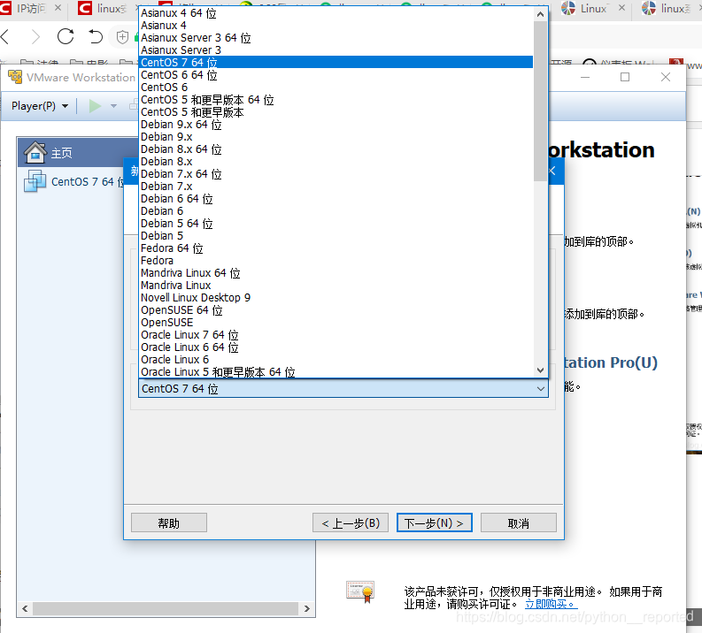Choose Fedora 64 位 option
This screenshot has width=702, height=633.
pyautogui.click(x=336, y=248)
